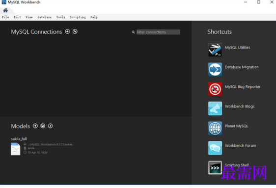Screen dimensions: 276x188
Task: Open the manage connections wrench icon
Action: [x=75, y=31]
